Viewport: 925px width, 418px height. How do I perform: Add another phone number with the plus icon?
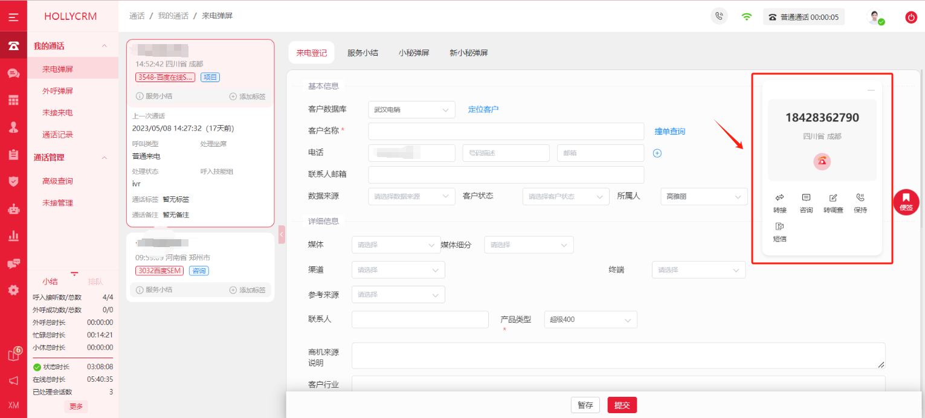pos(657,153)
